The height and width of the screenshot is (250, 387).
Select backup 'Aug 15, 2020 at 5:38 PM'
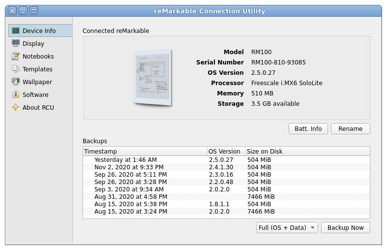(226, 204)
